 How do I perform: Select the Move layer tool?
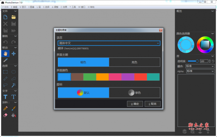tap(14, 53)
